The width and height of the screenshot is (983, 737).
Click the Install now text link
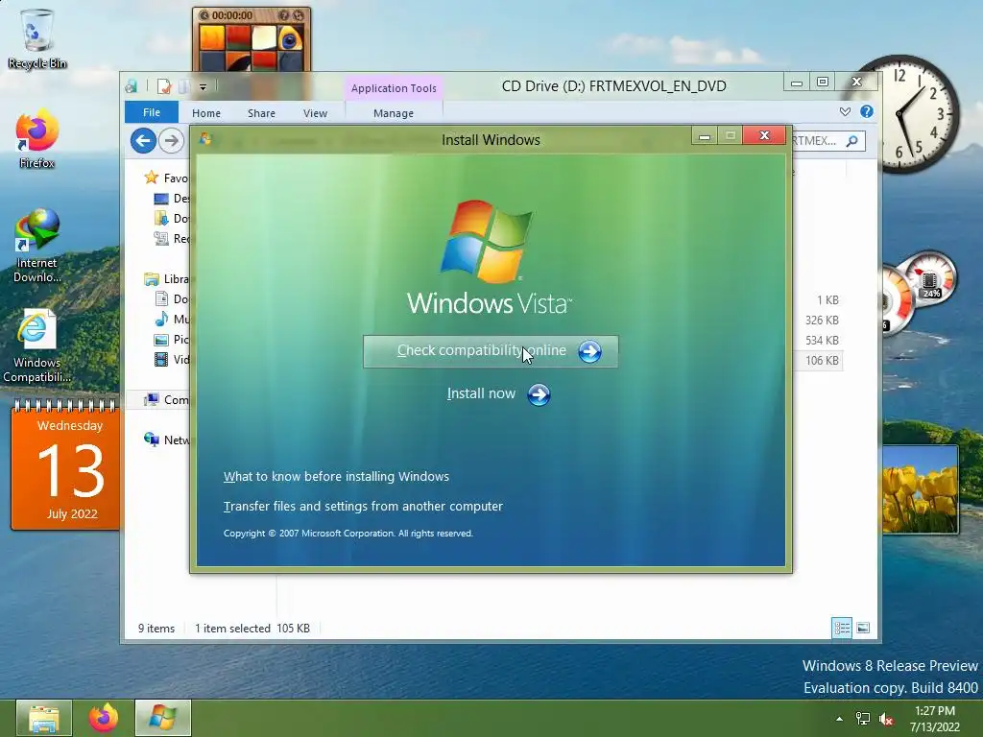coord(481,393)
